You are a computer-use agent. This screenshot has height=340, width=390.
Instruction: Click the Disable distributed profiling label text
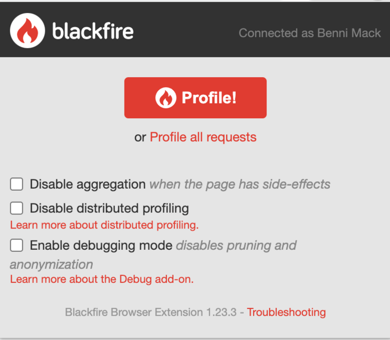pyautogui.click(x=109, y=208)
